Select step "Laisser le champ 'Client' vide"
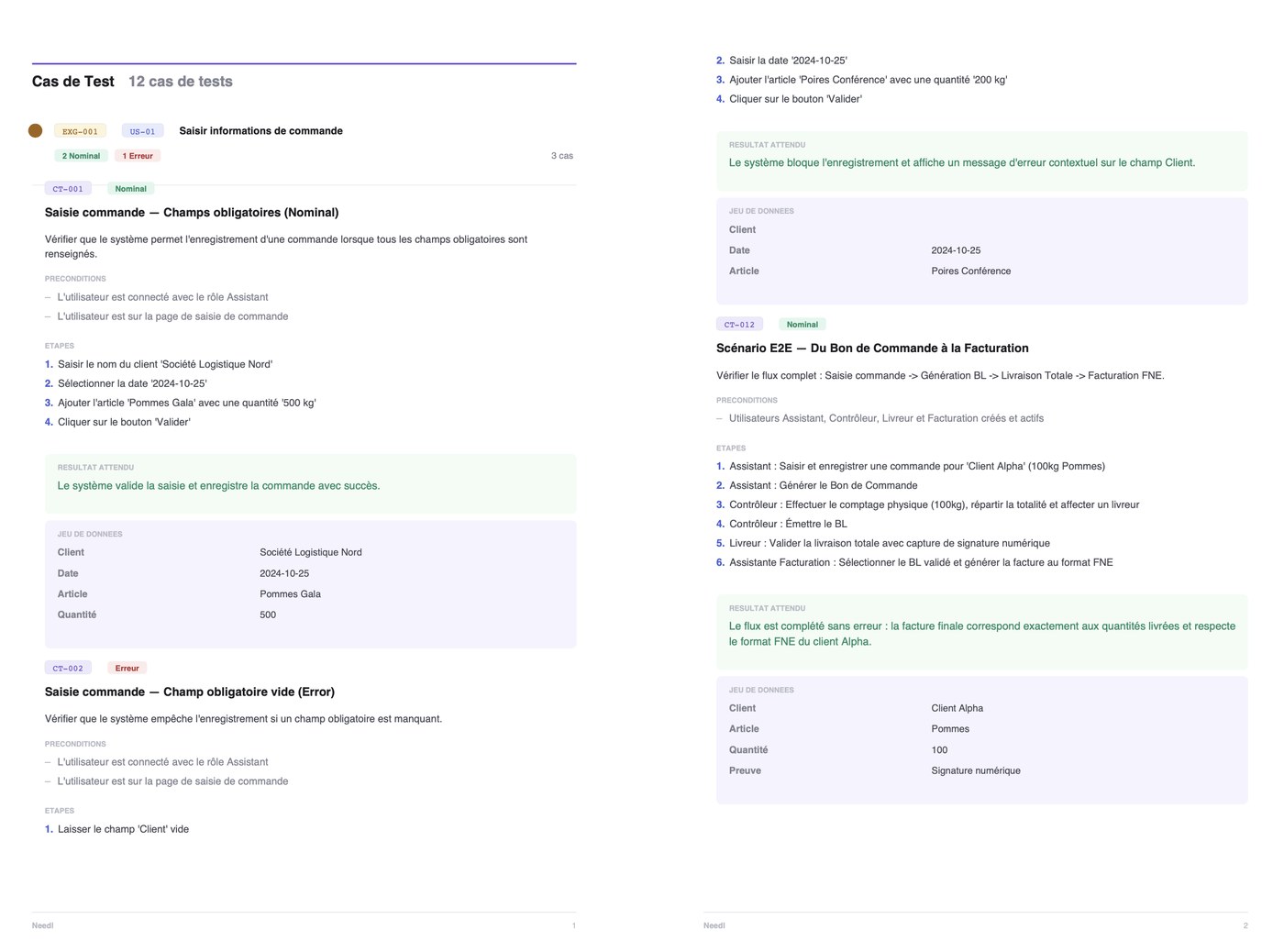This screenshot has height=941, width=1284. pos(124,829)
